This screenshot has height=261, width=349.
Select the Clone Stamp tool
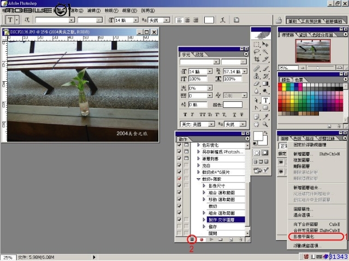(257, 76)
